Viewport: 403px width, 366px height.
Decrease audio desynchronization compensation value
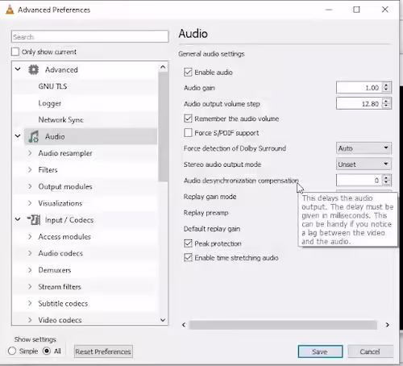[x=386, y=182]
